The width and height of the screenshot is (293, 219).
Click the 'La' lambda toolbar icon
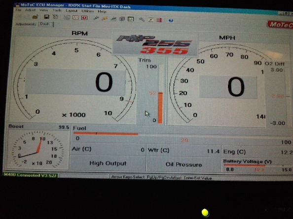(x=131, y=19)
